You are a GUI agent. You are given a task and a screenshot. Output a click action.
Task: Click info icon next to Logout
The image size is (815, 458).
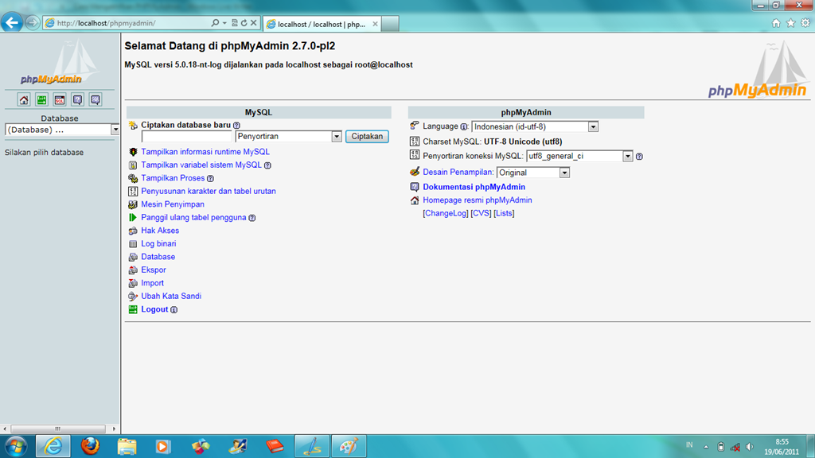point(174,309)
